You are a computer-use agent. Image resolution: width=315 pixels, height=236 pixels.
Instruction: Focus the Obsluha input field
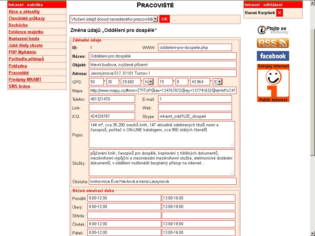tap(162, 181)
